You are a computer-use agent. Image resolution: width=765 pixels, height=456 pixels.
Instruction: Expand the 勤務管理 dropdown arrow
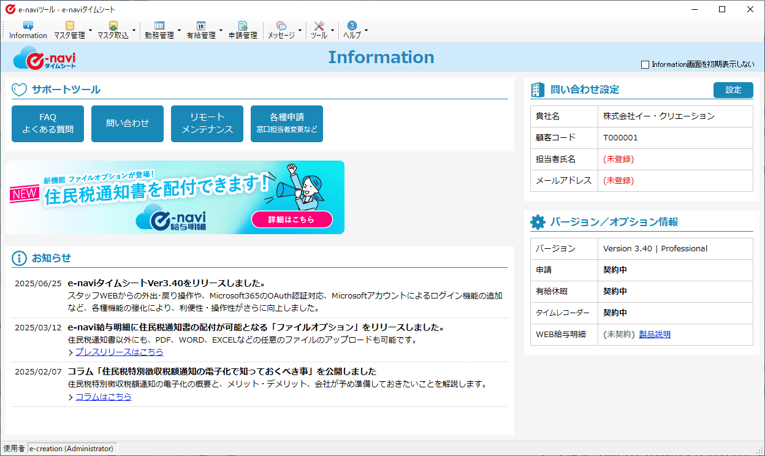click(x=179, y=29)
